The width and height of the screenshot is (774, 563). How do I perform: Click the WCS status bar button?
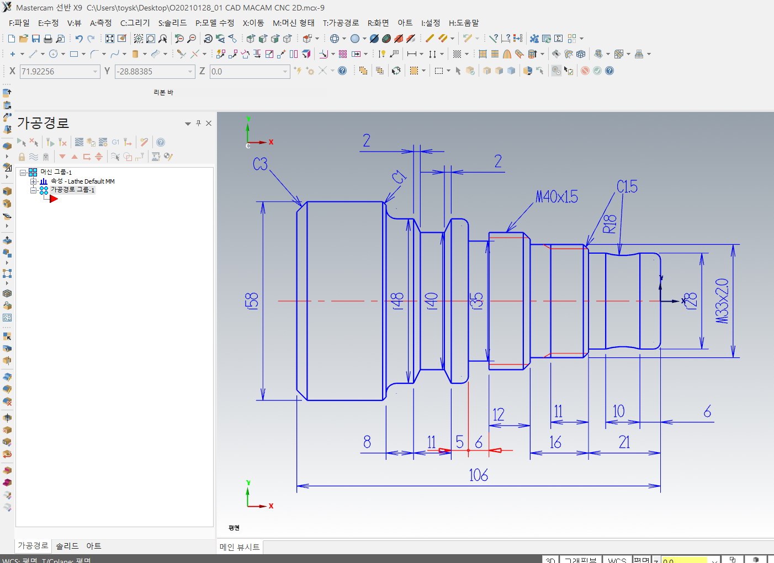click(617, 560)
